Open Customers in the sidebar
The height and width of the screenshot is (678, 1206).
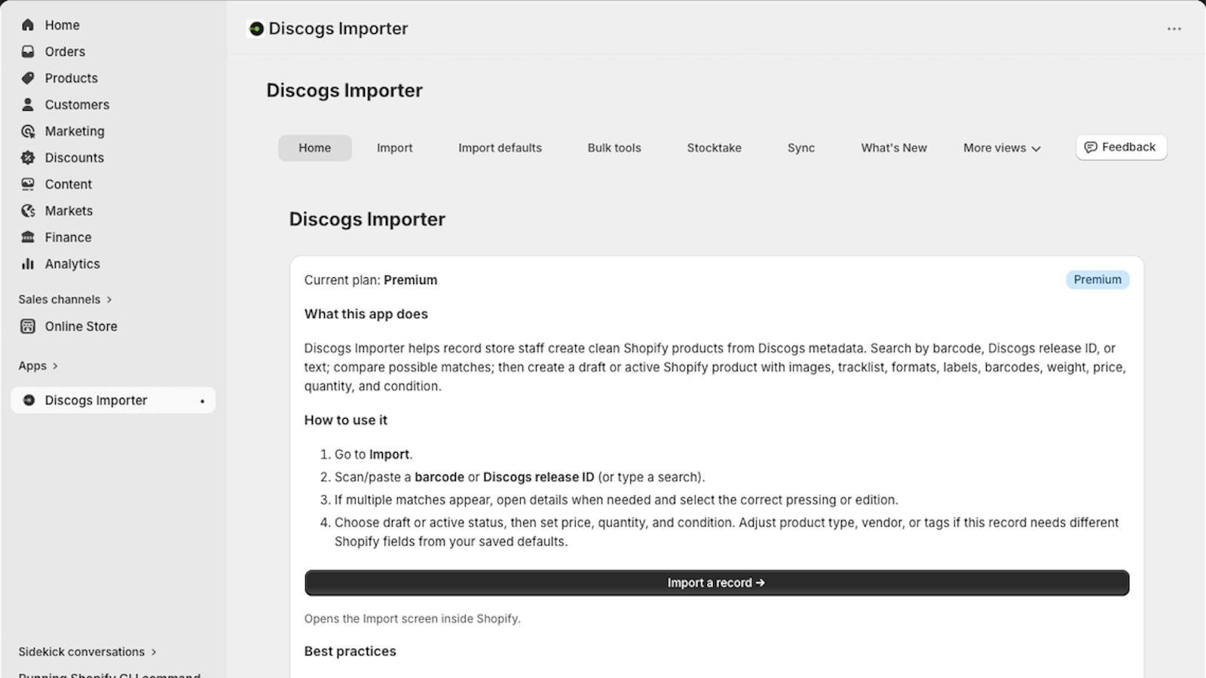coord(77,104)
